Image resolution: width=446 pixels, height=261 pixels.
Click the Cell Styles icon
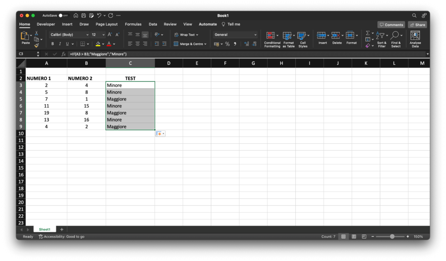[301, 36]
